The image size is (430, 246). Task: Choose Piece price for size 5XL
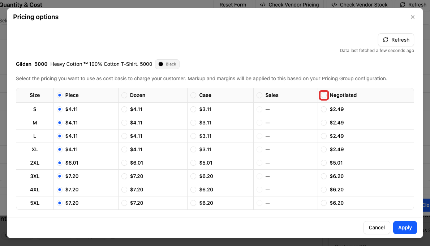[60, 203]
